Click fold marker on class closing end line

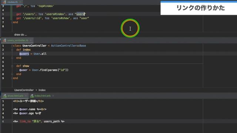pos(12,78)
